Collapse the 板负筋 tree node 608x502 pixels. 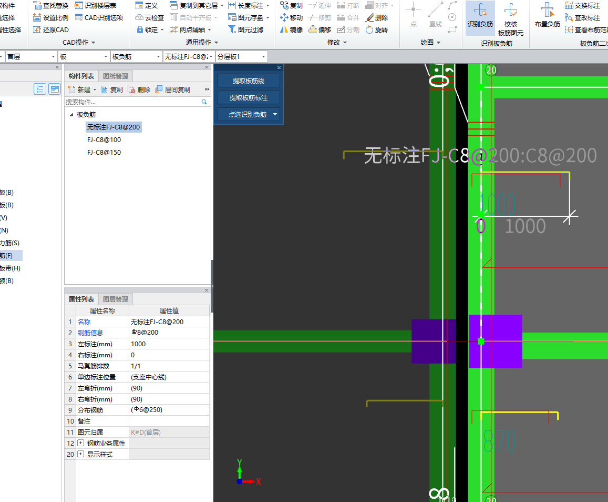71,115
